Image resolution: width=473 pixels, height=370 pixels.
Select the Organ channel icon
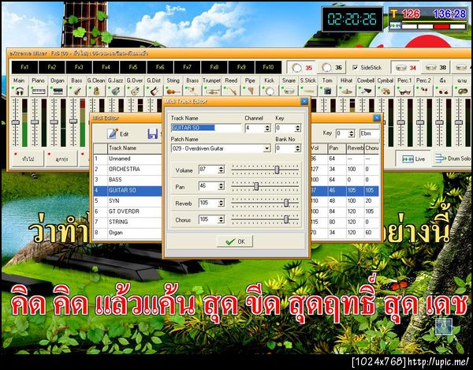[x=58, y=91]
